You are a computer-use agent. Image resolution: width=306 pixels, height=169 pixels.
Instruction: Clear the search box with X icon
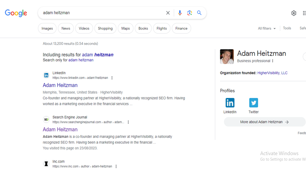click(168, 13)
